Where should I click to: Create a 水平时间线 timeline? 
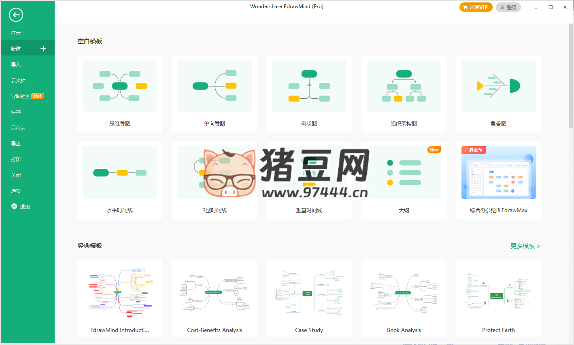pos(120,172)
